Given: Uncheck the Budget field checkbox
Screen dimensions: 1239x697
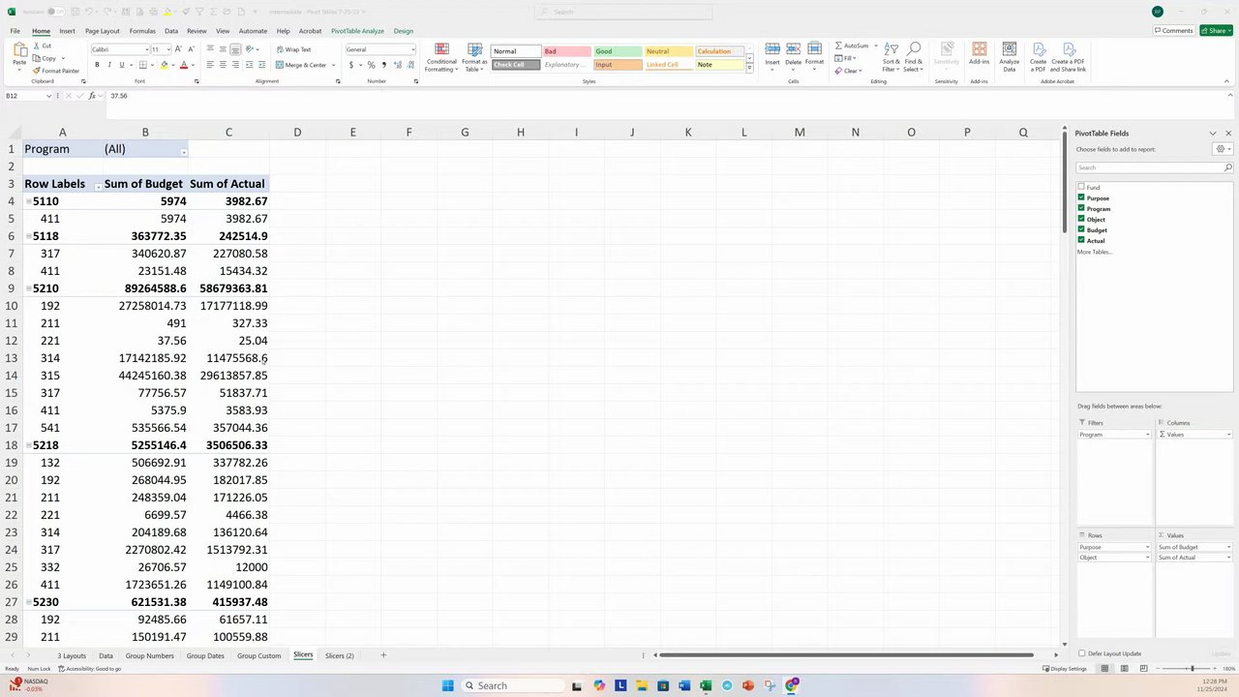Looking at the screenshot, I should (1081, 229).
